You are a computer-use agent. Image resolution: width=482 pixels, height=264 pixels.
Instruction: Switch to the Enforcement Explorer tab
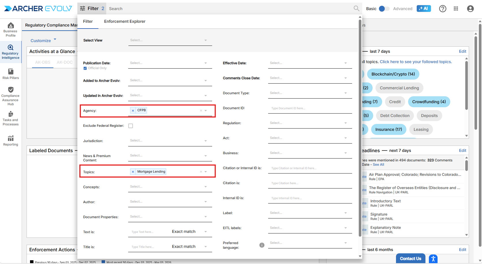coord(125,21)
